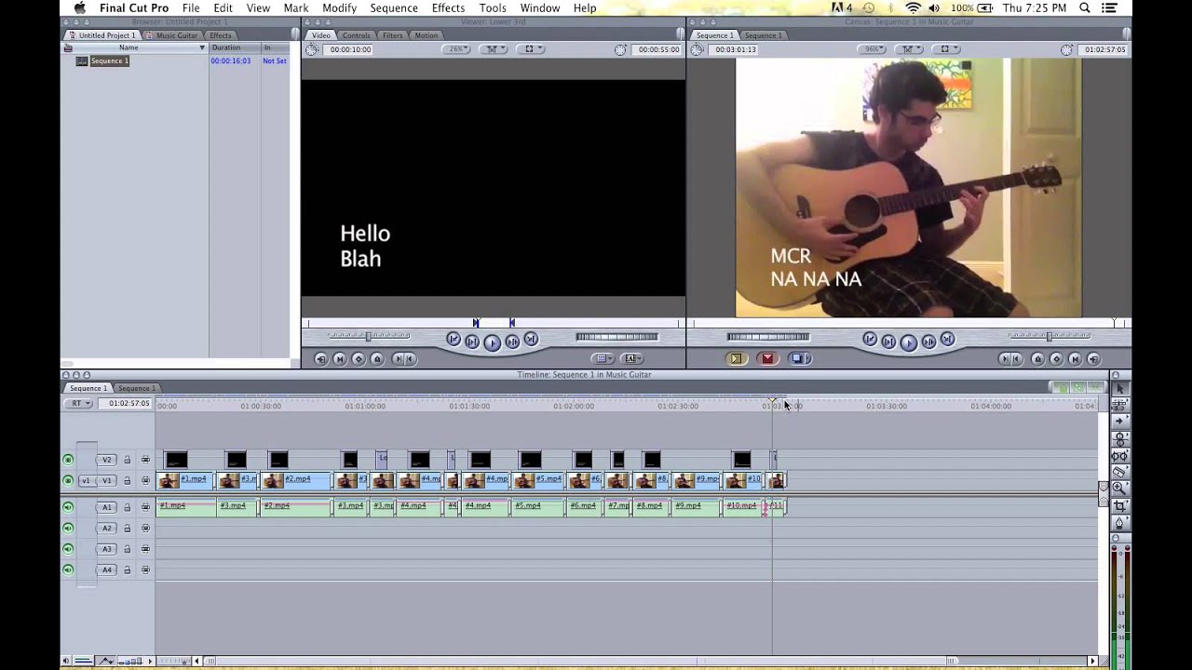The image size is (1192, 670).
Task: Open the Modify menu
Action: 339,7
